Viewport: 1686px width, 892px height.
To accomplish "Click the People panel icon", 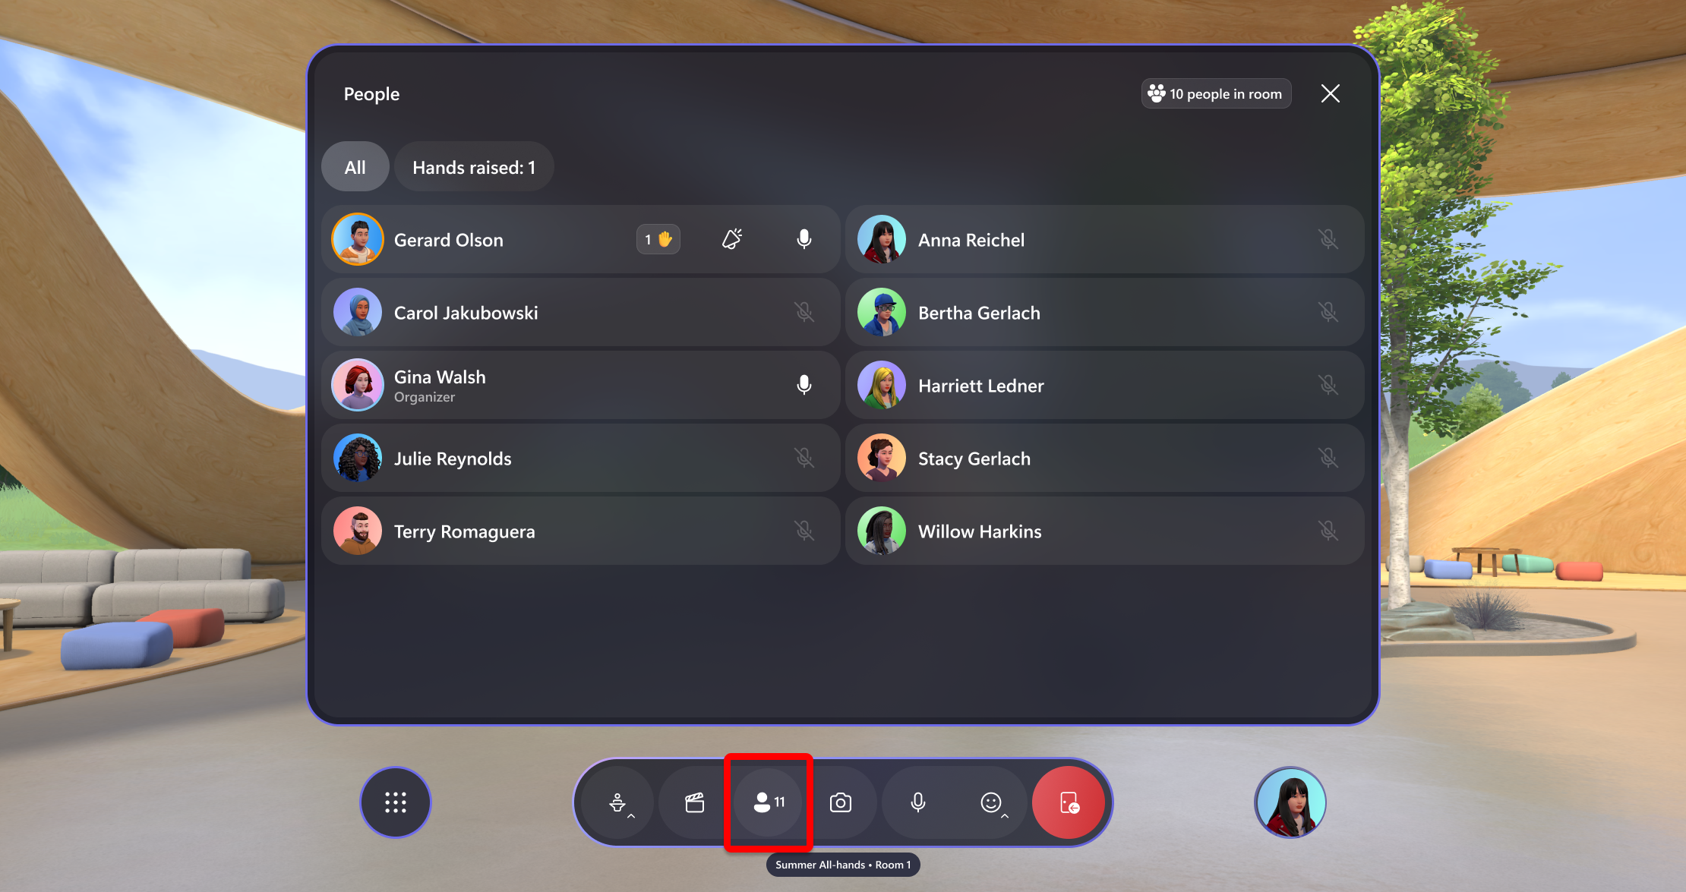I will pyautogui.click(x=769, y=802).
